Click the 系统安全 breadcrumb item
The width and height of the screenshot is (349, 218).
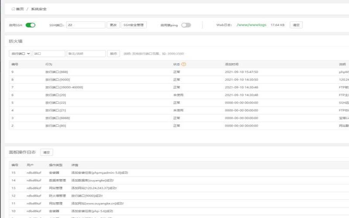39,9
